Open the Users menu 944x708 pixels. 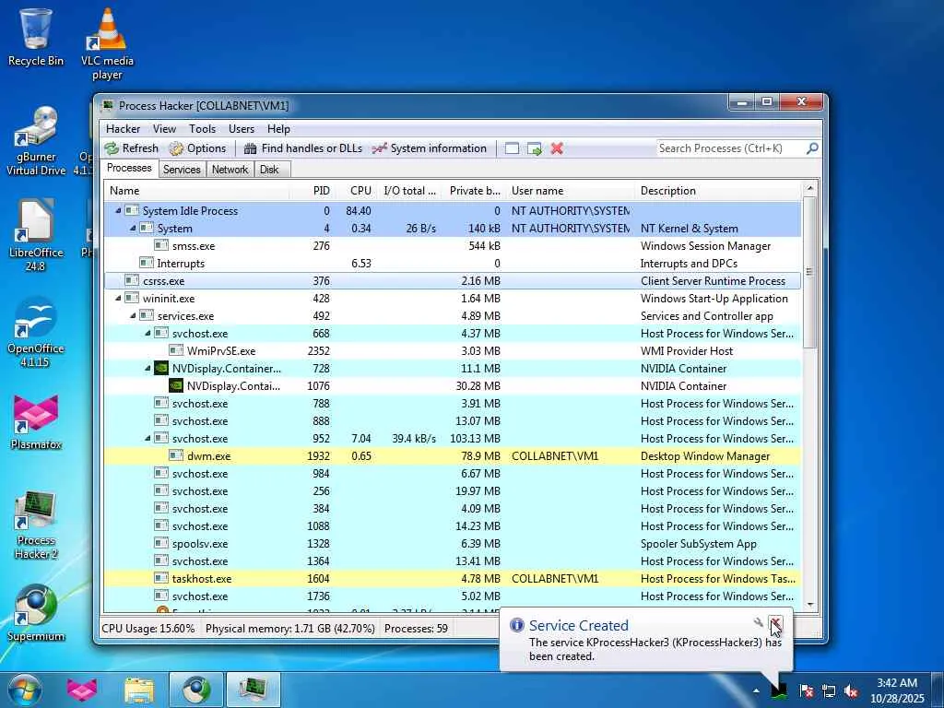coord(242,129)
